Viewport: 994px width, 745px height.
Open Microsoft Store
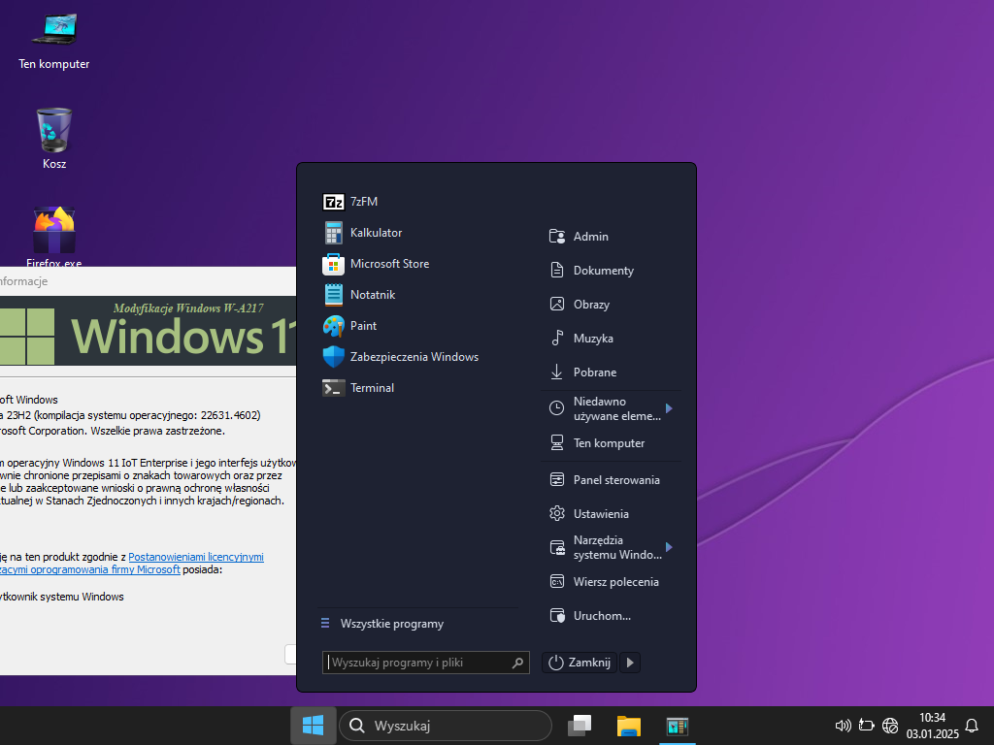click(388, 264)
